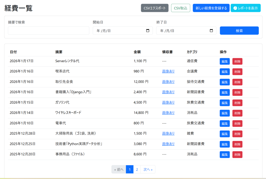Delete the 取引先会食 expense row

coord(237,82)
